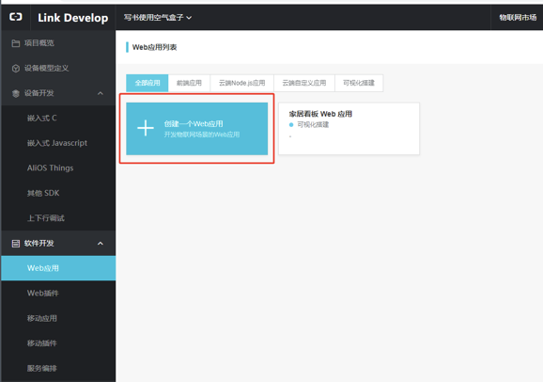Screen dimensions: 543x382
Task: Open 移动应用 sidebar item
Action: [x=42, y=318]
